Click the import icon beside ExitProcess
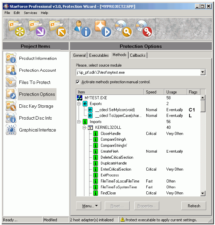 (x=96, y=175)
